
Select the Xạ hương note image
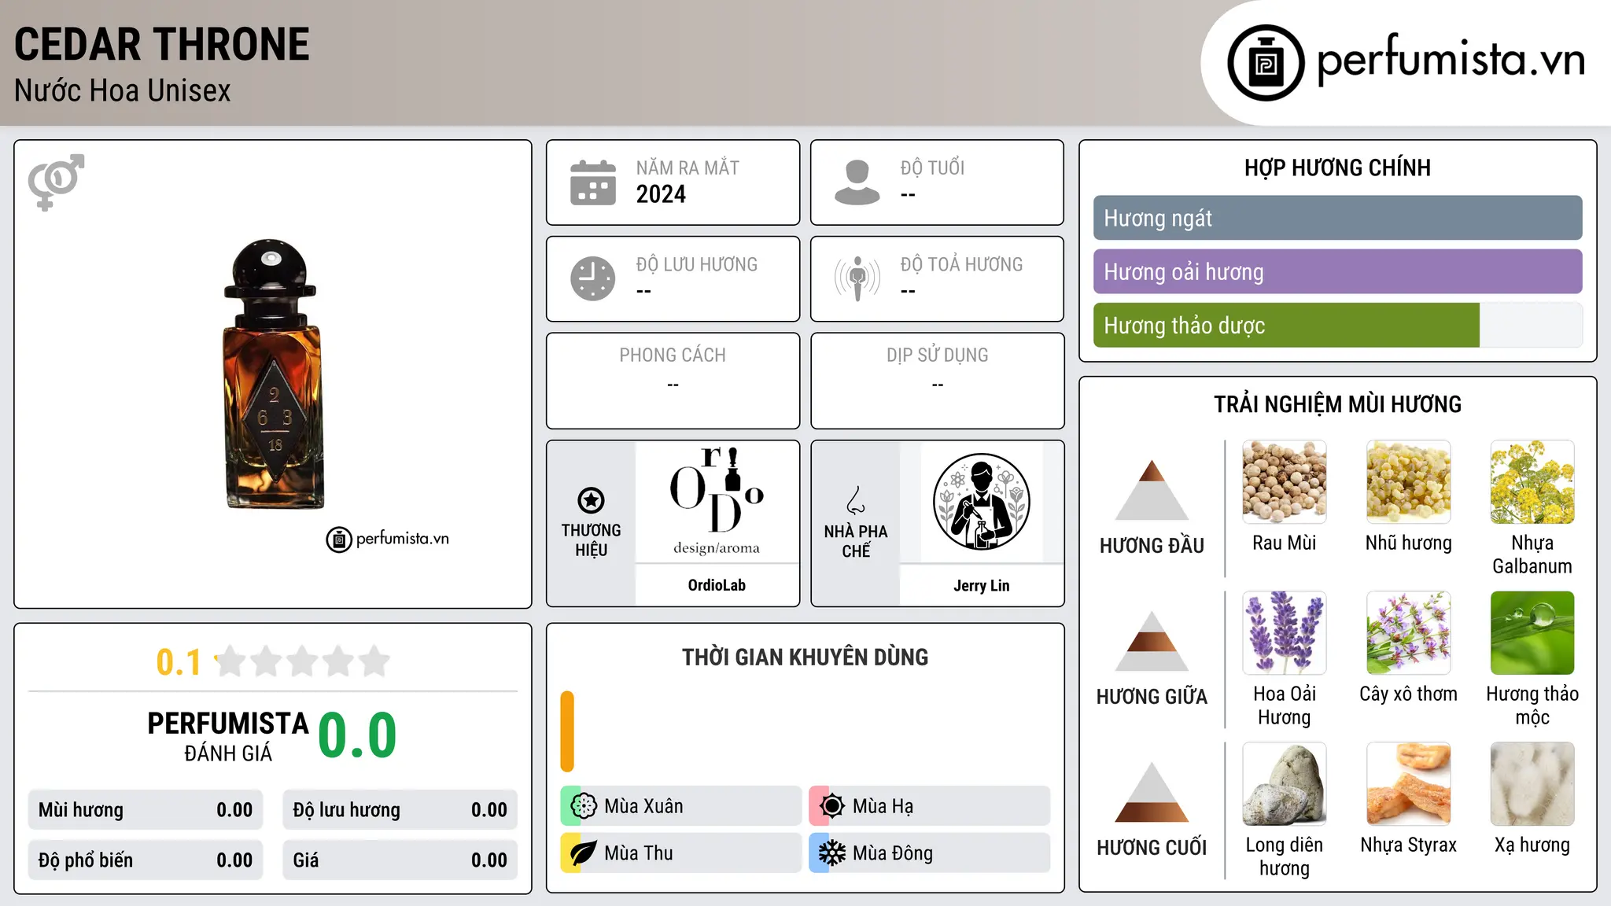1532,783
